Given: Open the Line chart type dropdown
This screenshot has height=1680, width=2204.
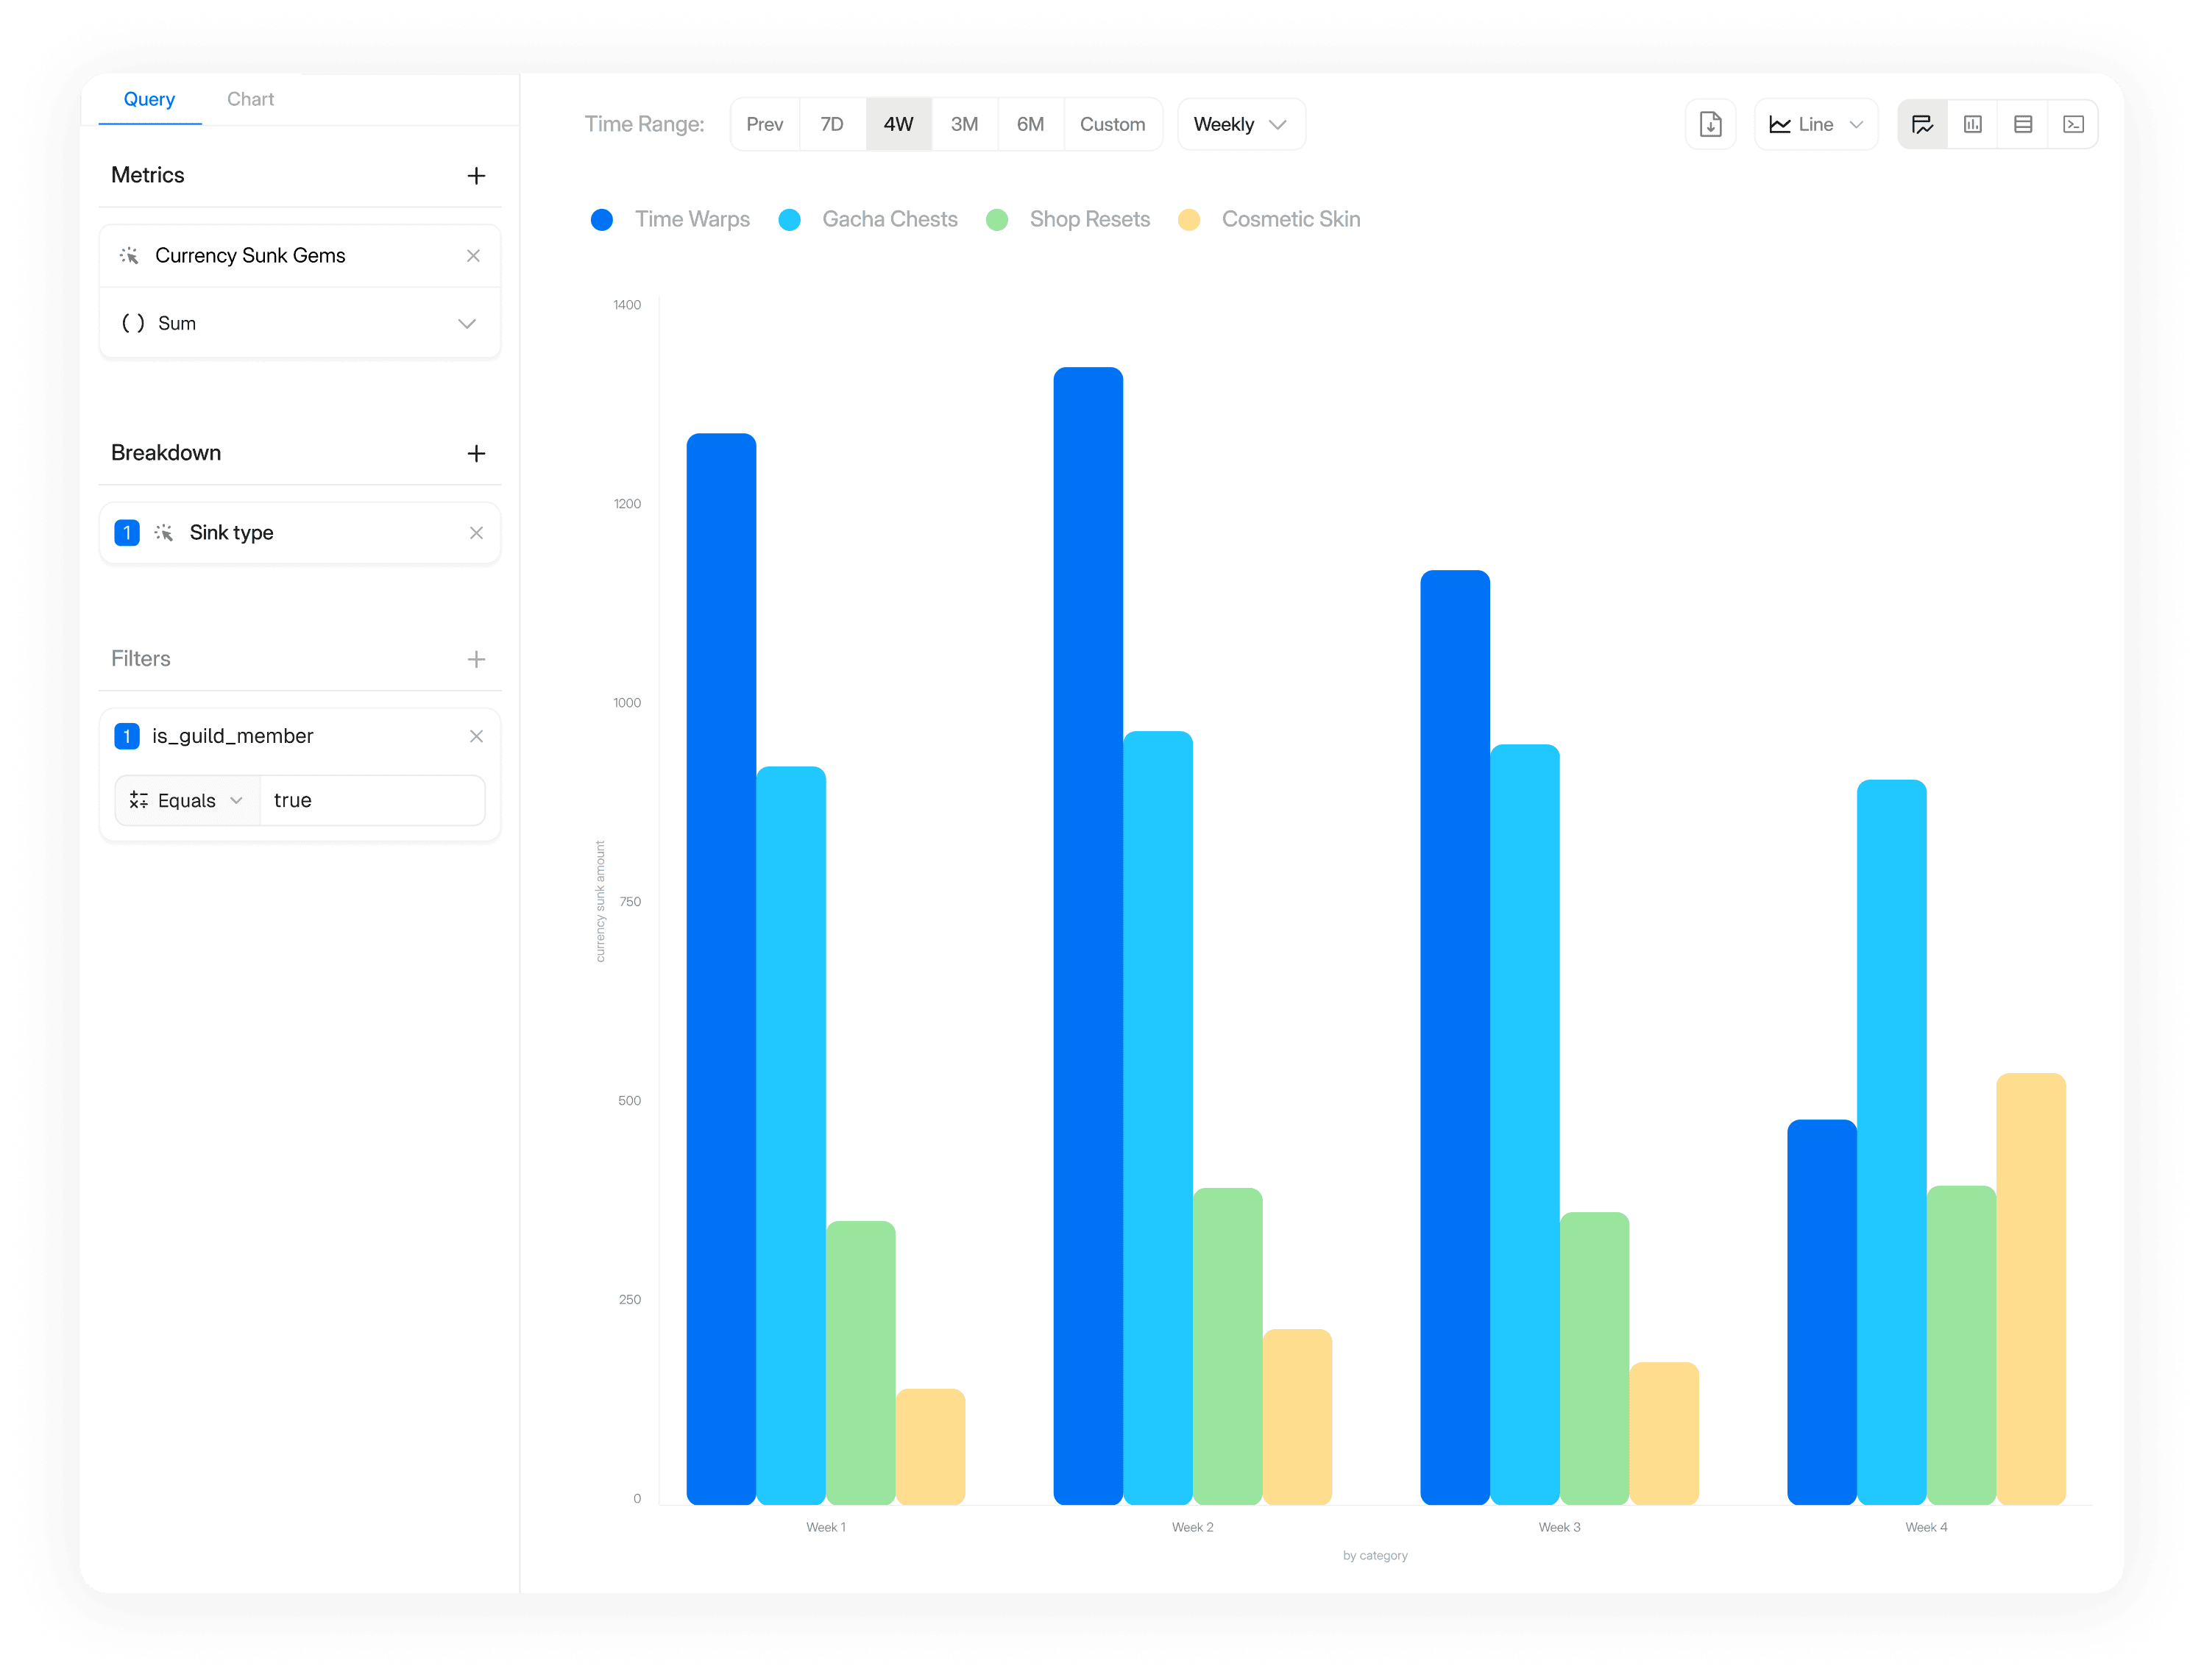Looking at the screenshot, I should point(1815,124).
